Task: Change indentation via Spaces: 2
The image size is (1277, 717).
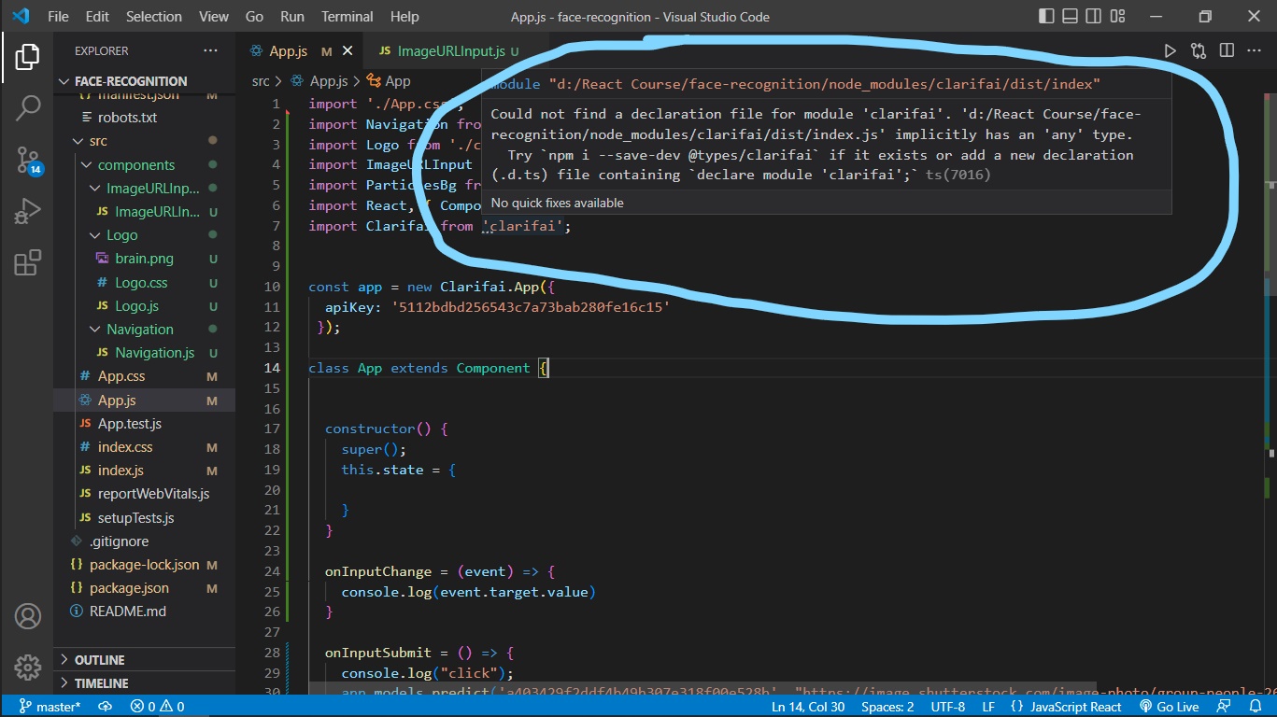Action: click(x=887, y=707)
